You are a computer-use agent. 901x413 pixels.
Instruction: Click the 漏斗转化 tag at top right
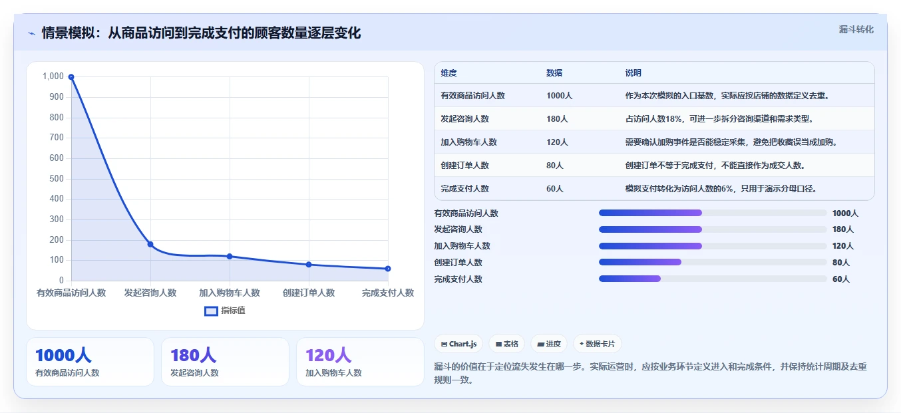coord(856,29)
